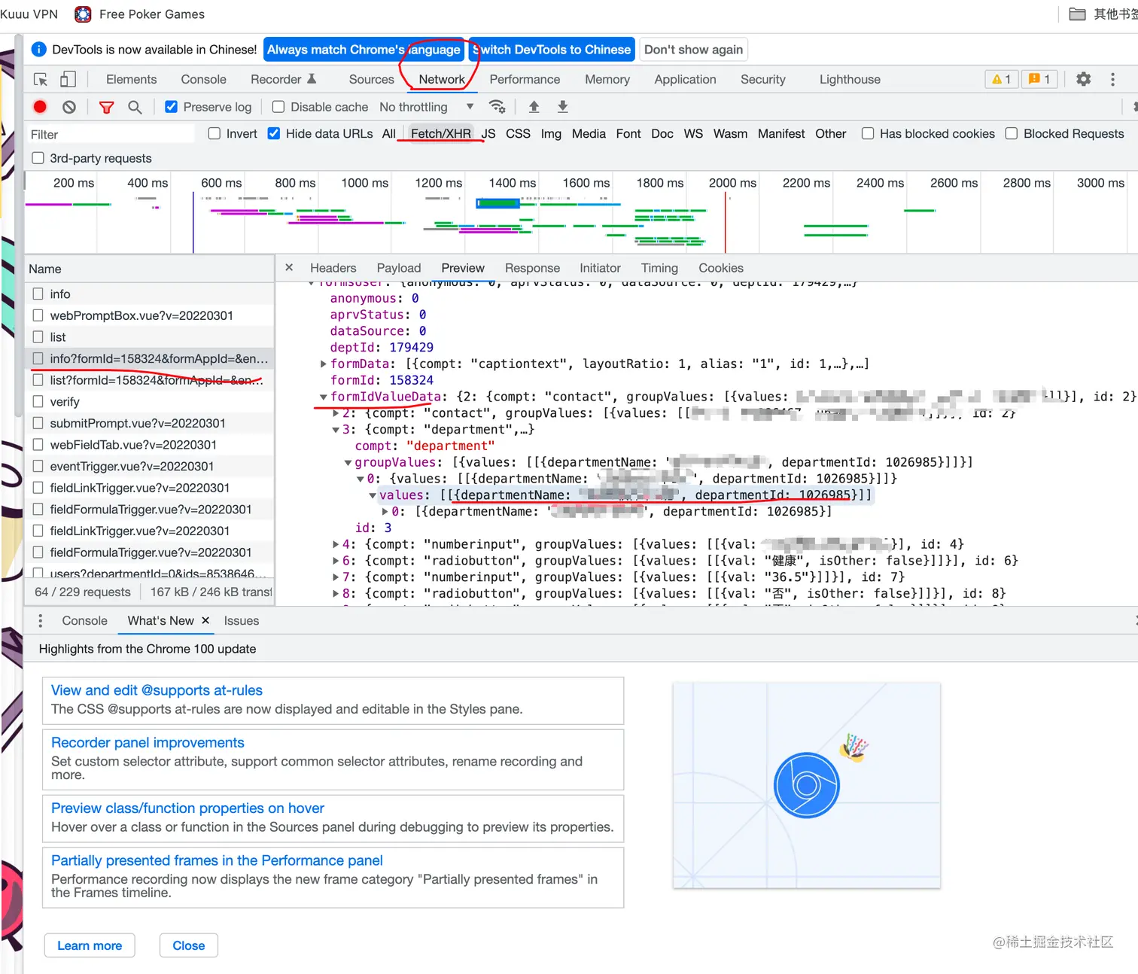
Task: Dismiss banner with Don't show again
Action: tap(693, 50)
